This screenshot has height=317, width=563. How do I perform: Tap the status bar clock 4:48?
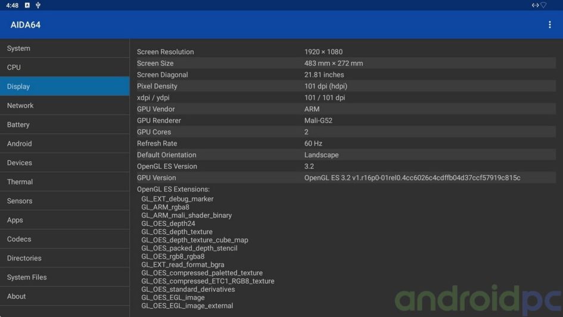tap(12, 5)
